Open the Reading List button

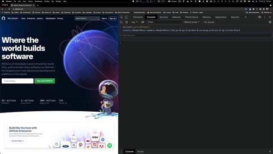(x=266, y=12)
